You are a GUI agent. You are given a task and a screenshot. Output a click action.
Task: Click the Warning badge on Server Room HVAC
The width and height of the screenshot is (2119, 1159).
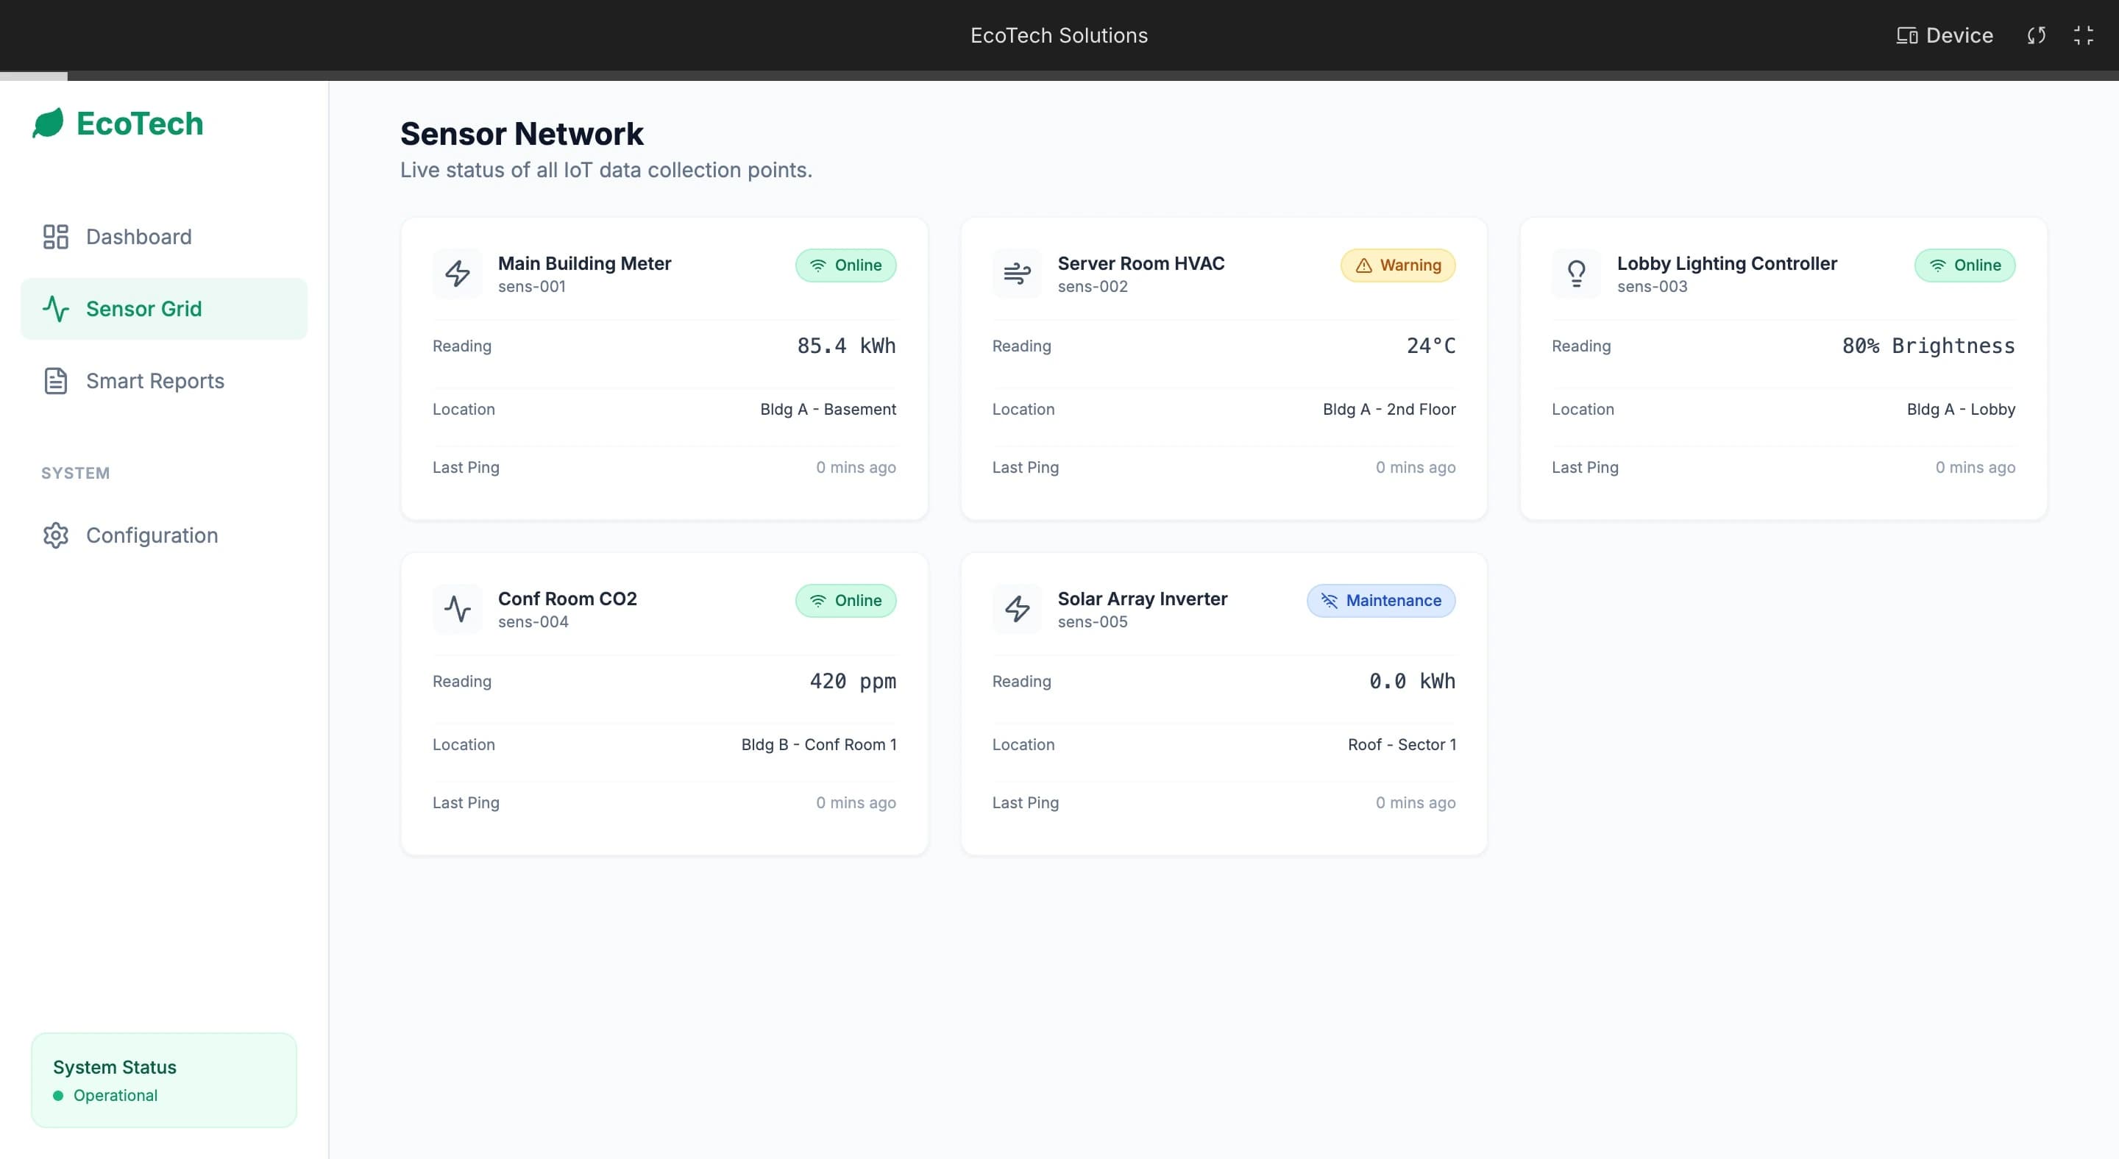[x=1398, y=265]
